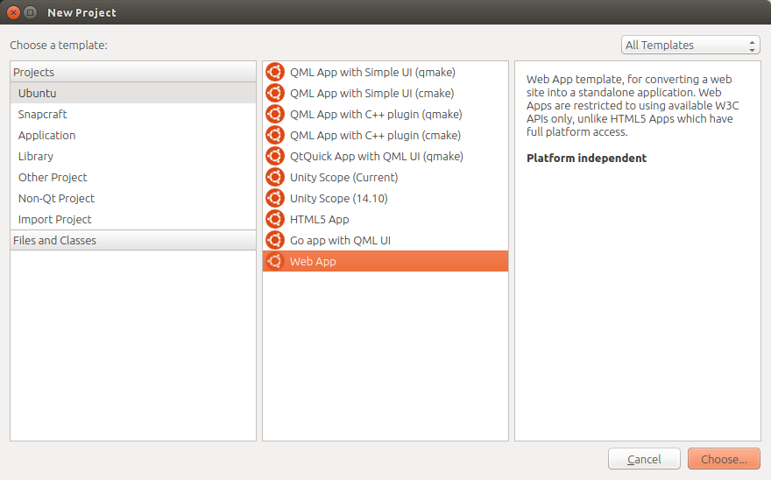
Task: Click the Choose... button
Action: tap(724, 459)
